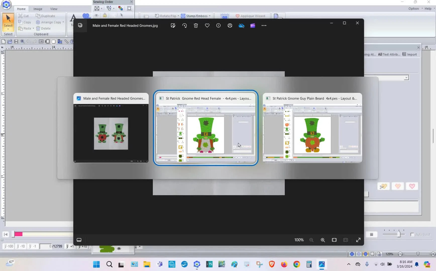The image size is (436, 271).
Task: Zoom out of the photo
Action: tap(311, 240)
